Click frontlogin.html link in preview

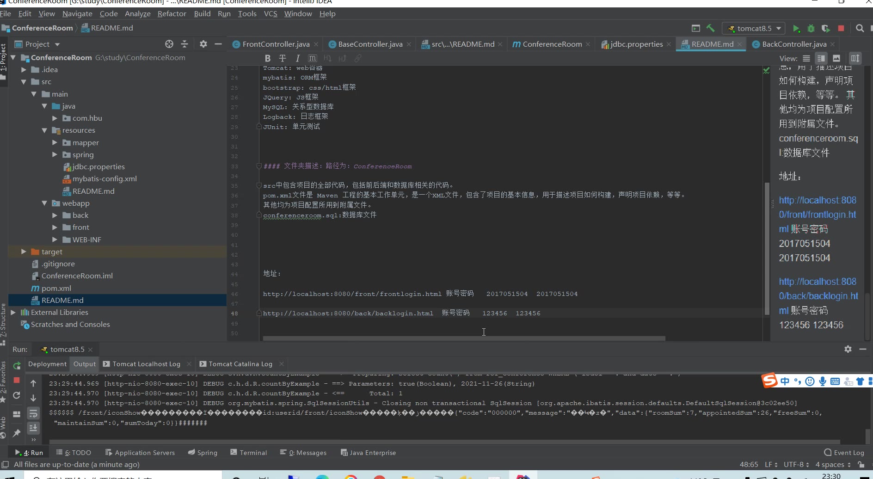(818, 215)
